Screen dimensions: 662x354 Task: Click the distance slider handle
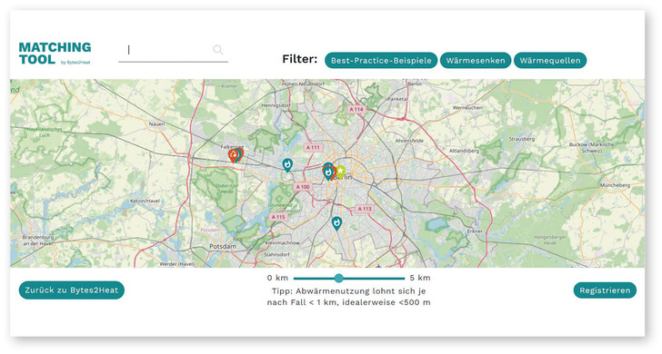tap(339, 278)
